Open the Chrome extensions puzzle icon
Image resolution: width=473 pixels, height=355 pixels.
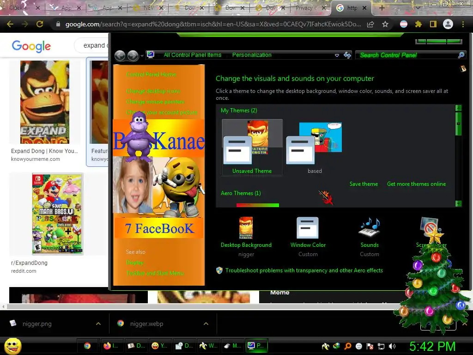pos(418,24)
